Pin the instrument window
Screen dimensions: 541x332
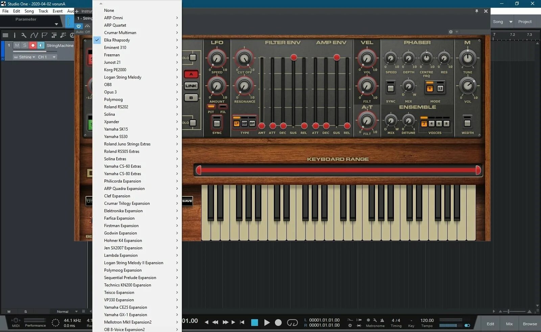click(x=477, y=11)
